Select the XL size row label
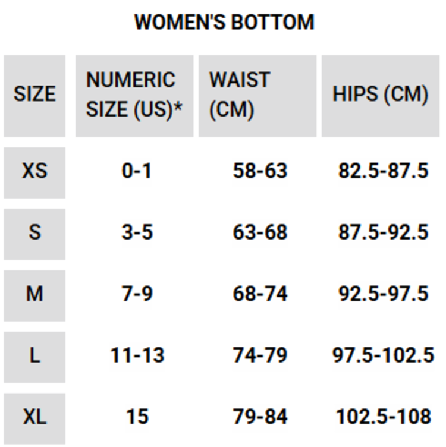The image size is (446, 447). [34, 417]
